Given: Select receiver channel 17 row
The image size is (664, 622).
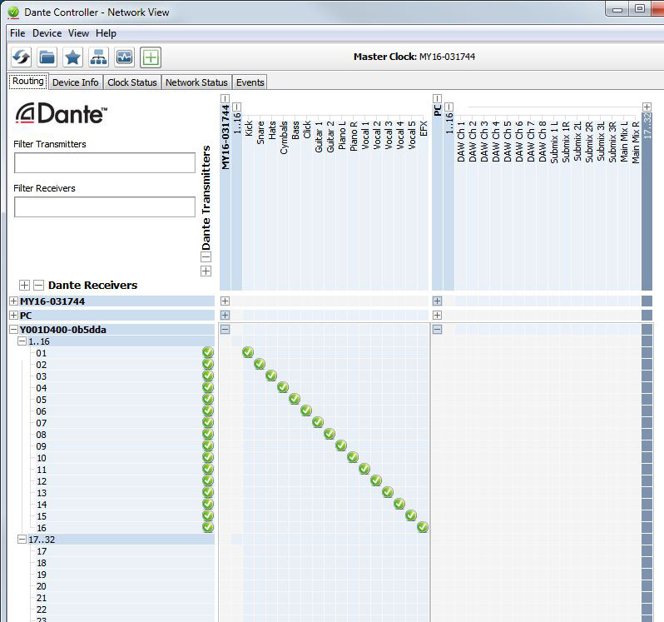Looking at the screenshot, I should coord(122,551).
